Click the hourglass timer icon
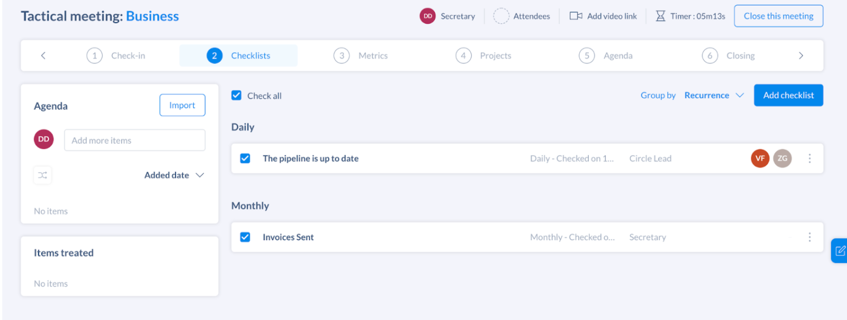 (660, 16)
